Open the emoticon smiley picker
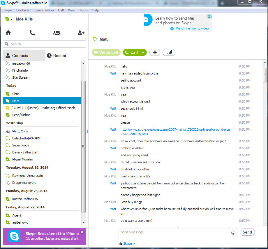Viewport: 268px width, 249px height. (233, 233)
